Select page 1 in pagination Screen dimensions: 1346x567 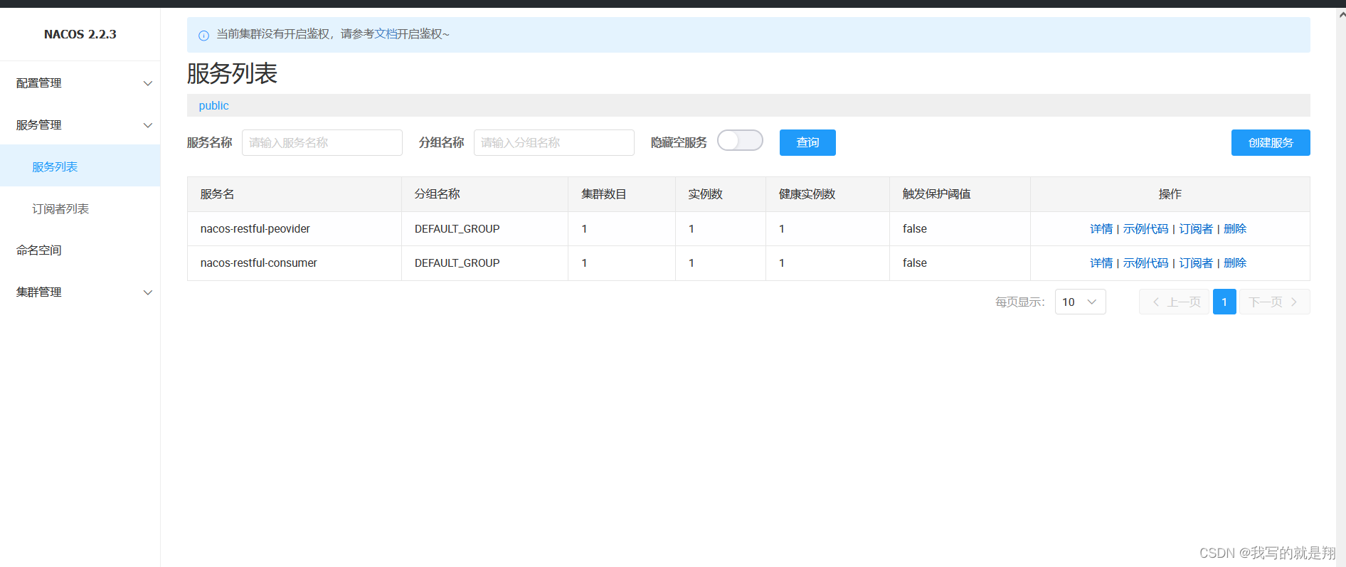[1224, 302]
